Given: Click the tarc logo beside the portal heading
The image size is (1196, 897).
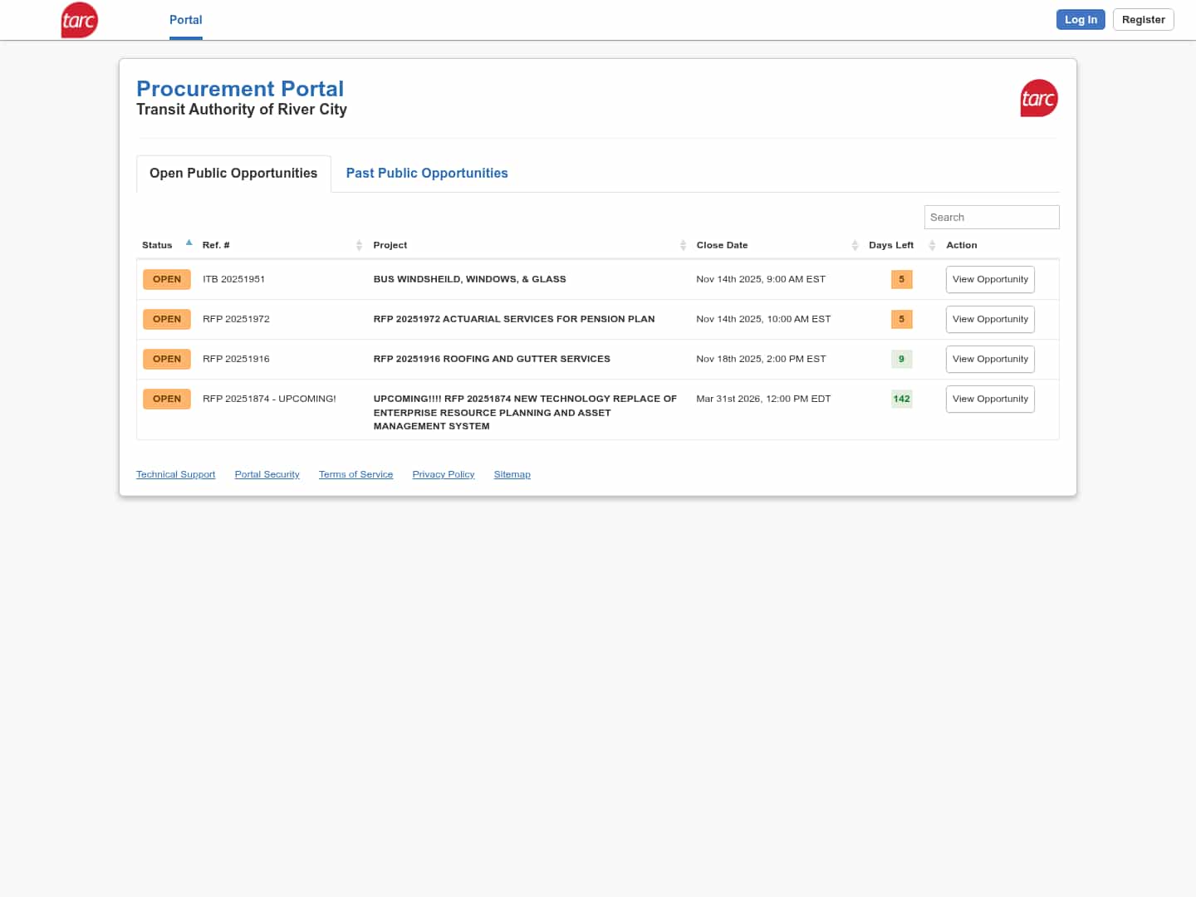Looking at the screenshot, I should pos(1038,99).
